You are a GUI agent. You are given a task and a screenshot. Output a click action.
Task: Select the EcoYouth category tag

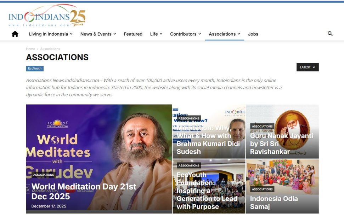click(x=35, y=69)
